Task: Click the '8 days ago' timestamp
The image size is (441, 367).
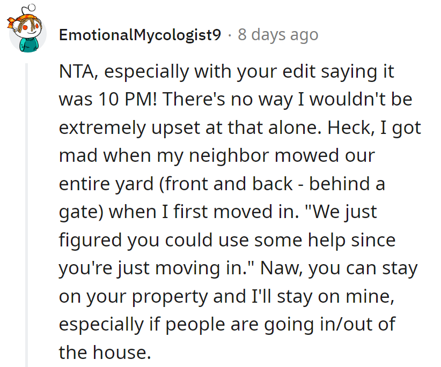Action: [x=278, y=35]
